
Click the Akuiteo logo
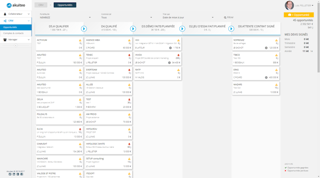[x=16, y=5]
